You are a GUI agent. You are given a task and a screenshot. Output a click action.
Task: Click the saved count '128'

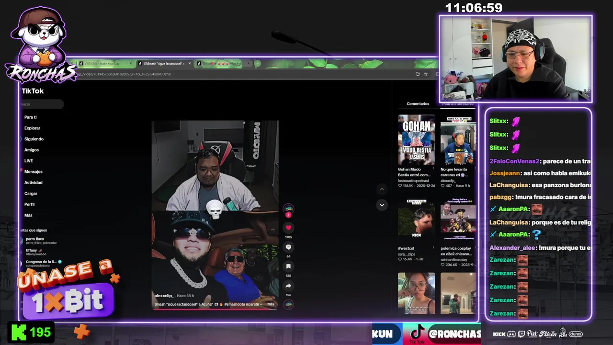coord(288,276)
